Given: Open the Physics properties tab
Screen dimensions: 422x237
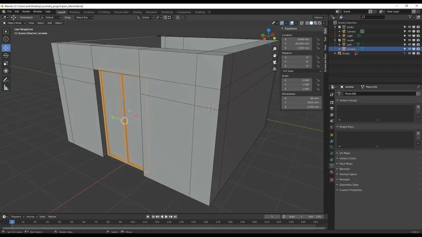Looking at the screenshot, I should [x=332, y=153].
